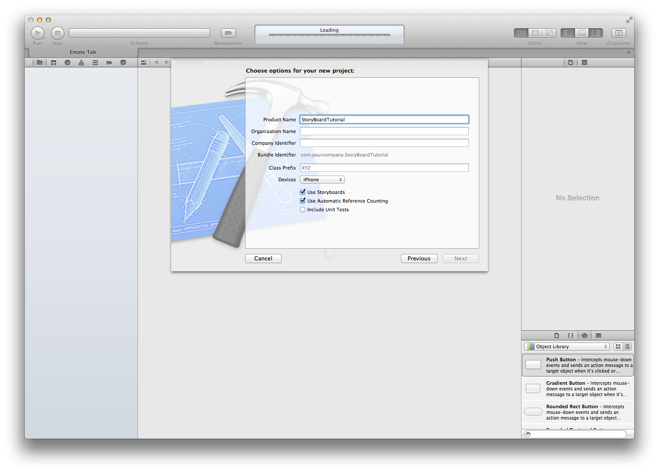The height and width of the screenshot is (473, 659).
Task: Expand the Object Library dropdown
Action: pos(566,346)
